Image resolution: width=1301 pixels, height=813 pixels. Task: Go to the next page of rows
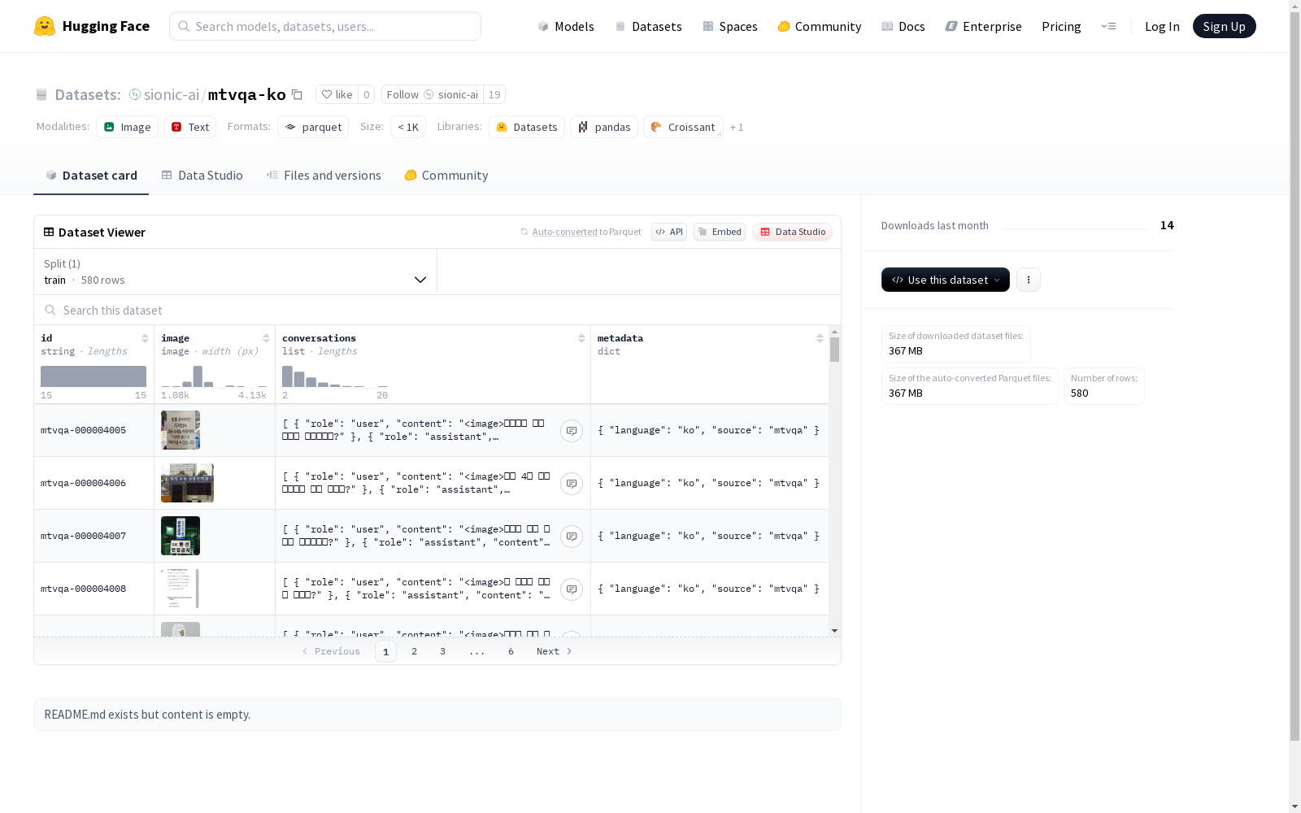(555, 651)
